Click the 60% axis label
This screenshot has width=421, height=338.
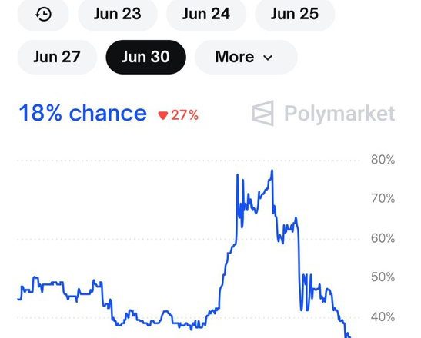pos(383,238)
